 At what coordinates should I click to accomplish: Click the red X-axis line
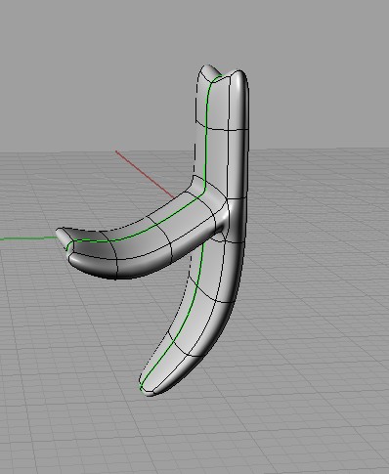click(x=145, y=174)
